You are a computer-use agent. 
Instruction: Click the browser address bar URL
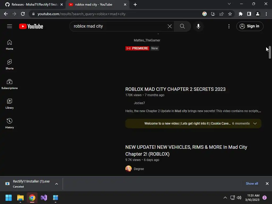81,14
